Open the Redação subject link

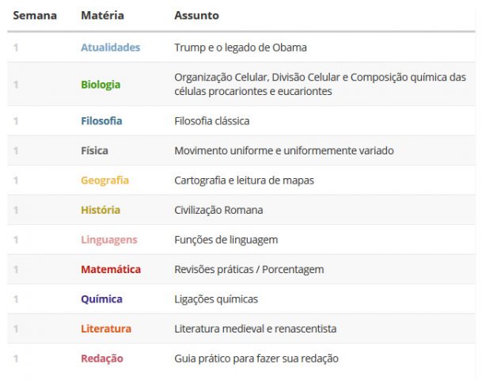(102, 359)
